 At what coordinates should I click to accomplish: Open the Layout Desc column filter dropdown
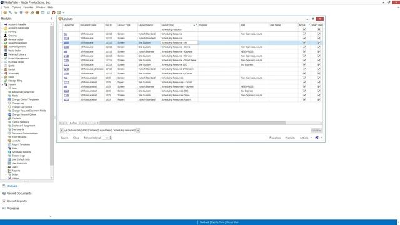197,24
